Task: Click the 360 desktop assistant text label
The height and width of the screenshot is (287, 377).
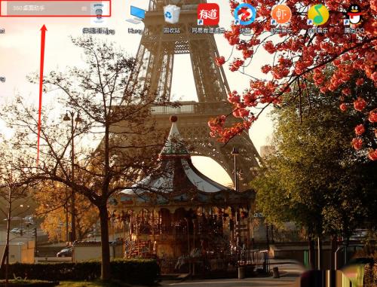Action: [29, 8]
